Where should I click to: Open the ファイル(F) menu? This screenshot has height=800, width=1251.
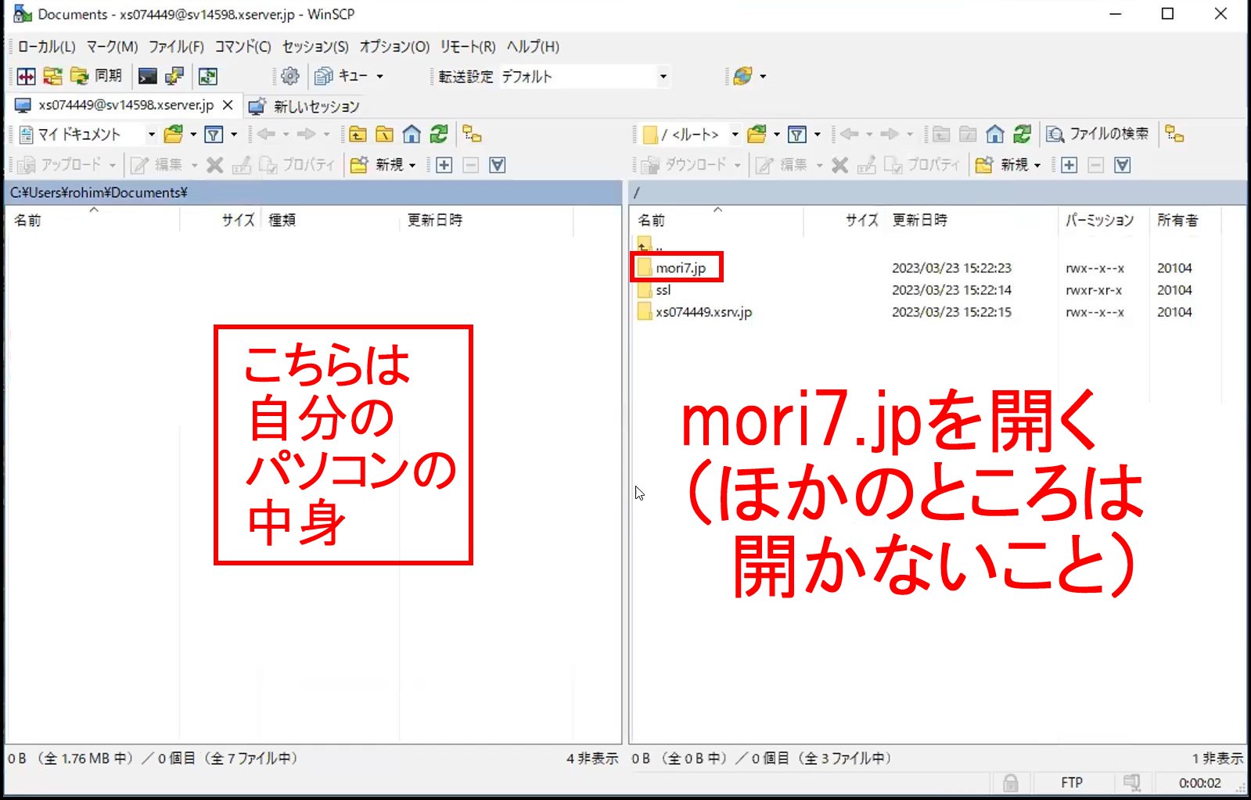point(176,46)
